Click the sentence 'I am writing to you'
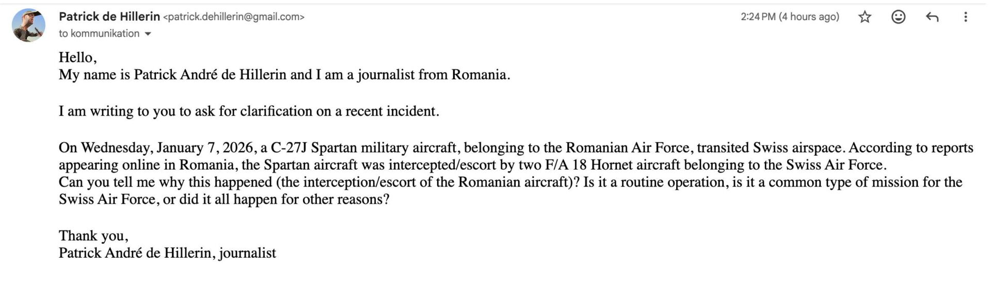Image resolution: width=991 pixels, height=282 pixels. coord(249,111)
